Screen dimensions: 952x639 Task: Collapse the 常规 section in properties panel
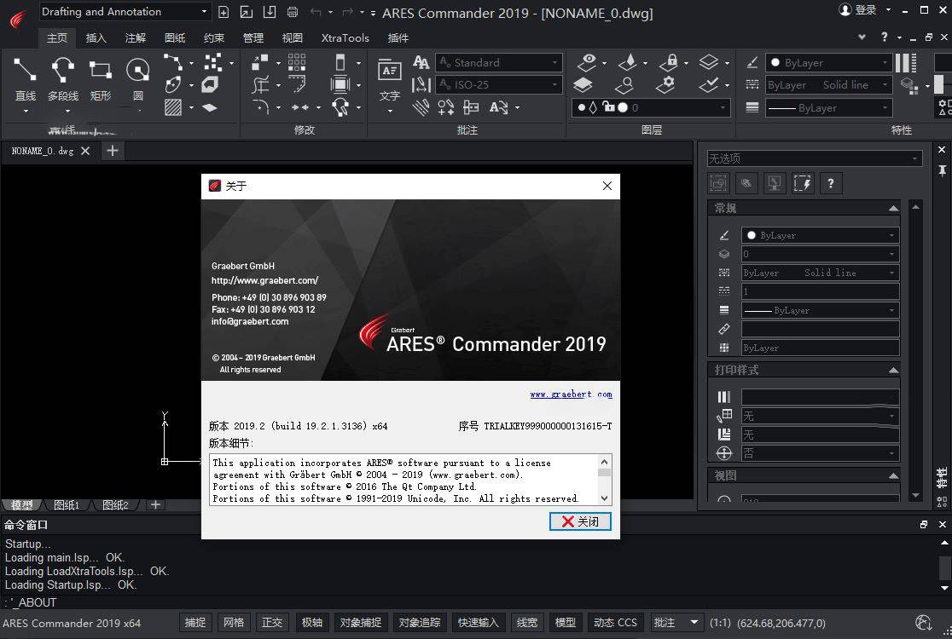892,208
